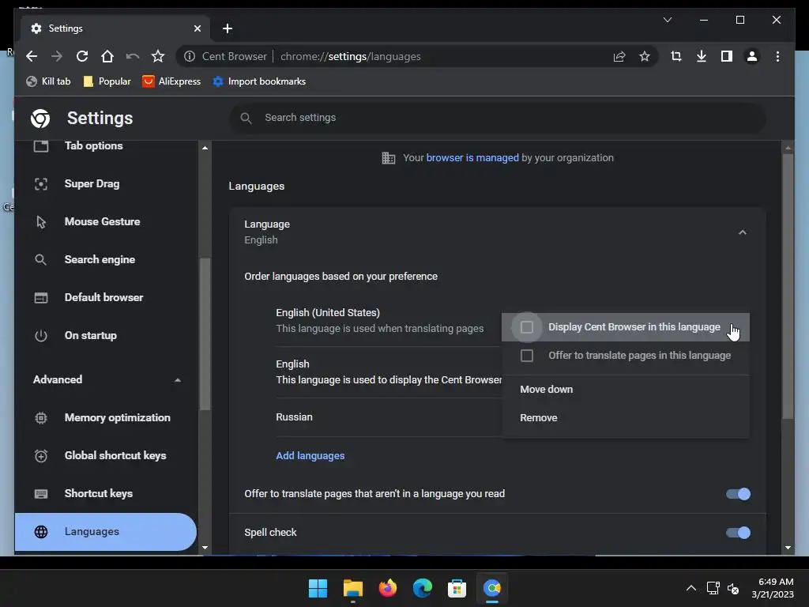
Task: Click the Kill tab bookmark
Action: [48, 81]
